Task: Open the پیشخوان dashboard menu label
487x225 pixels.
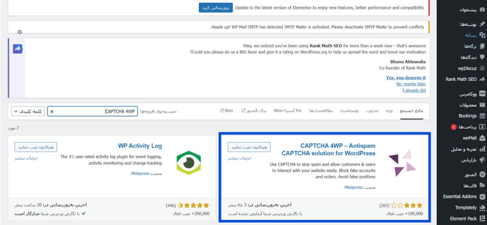Action: click(468, 10)
